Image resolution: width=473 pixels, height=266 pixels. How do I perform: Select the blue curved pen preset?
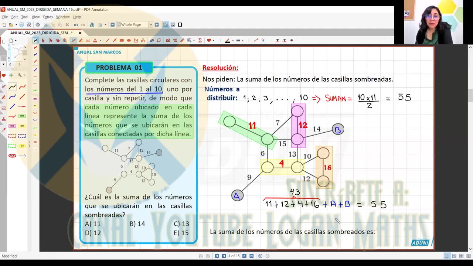pos(12,97)
